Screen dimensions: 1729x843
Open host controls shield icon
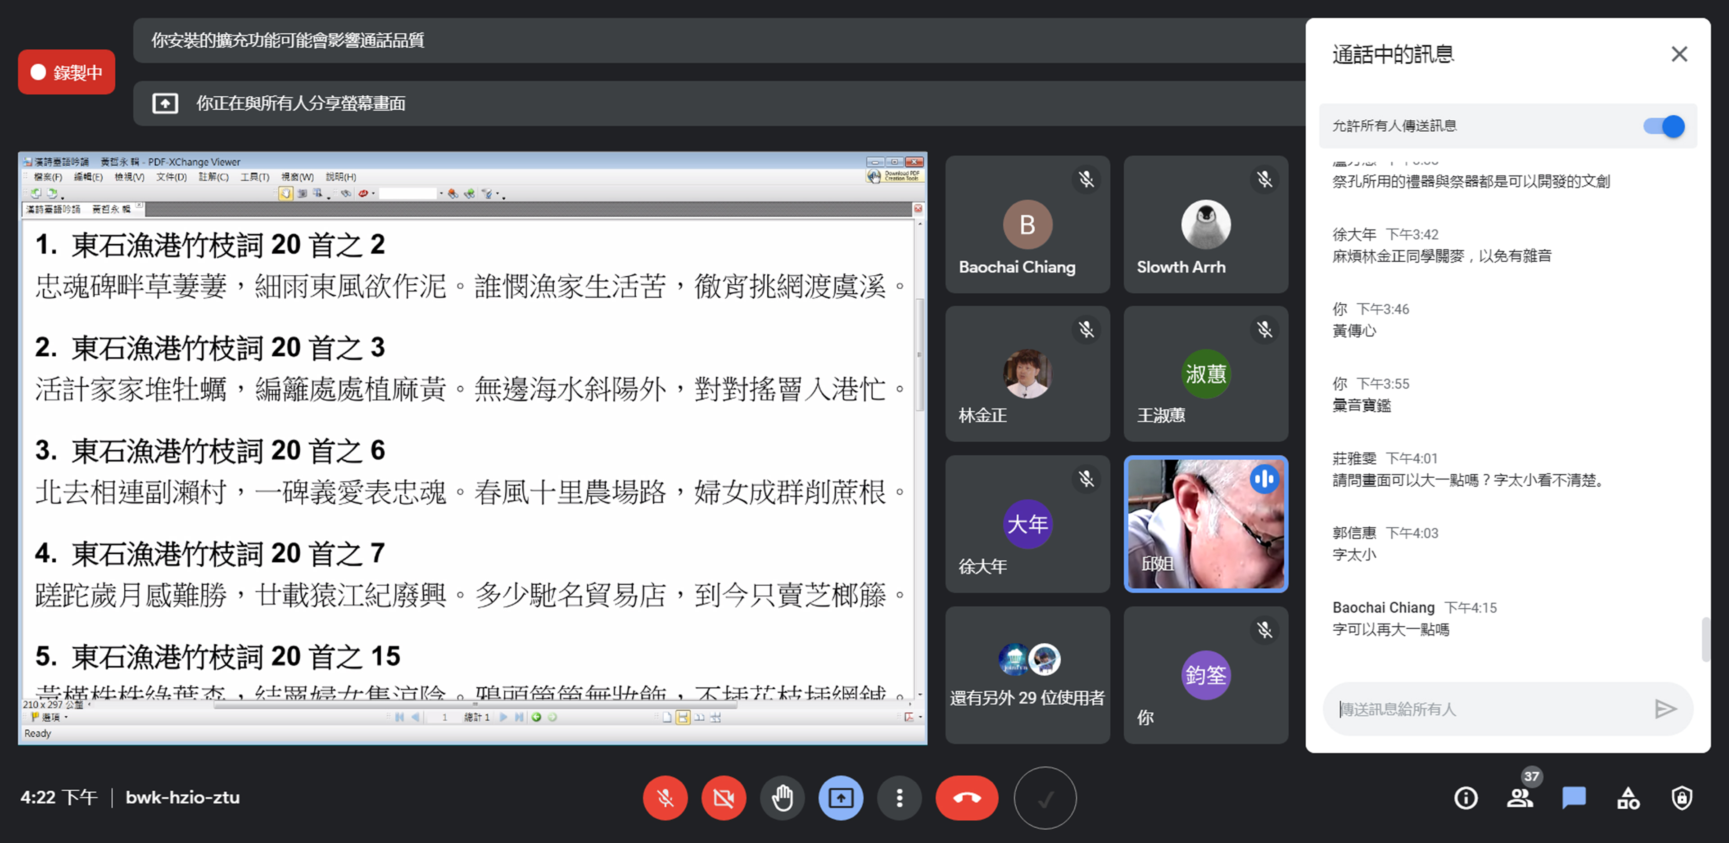(x=1681, y=798)
